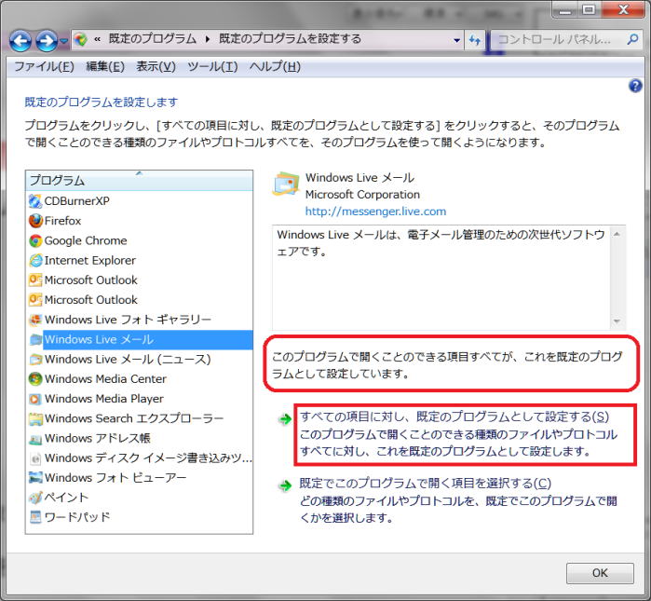The height and width of the screenshot is (601, 651).
Task: Open the http://messenger.live.com link
Action: click(x=375, y=212)
